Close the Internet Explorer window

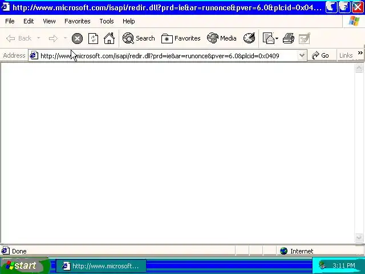(358, 7)
